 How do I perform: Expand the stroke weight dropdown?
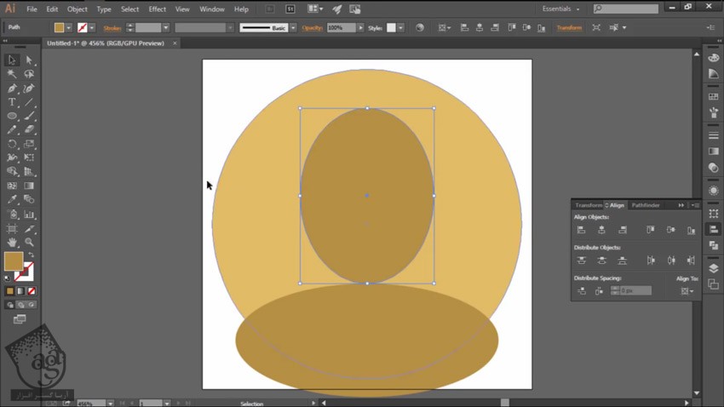point(166,28)
